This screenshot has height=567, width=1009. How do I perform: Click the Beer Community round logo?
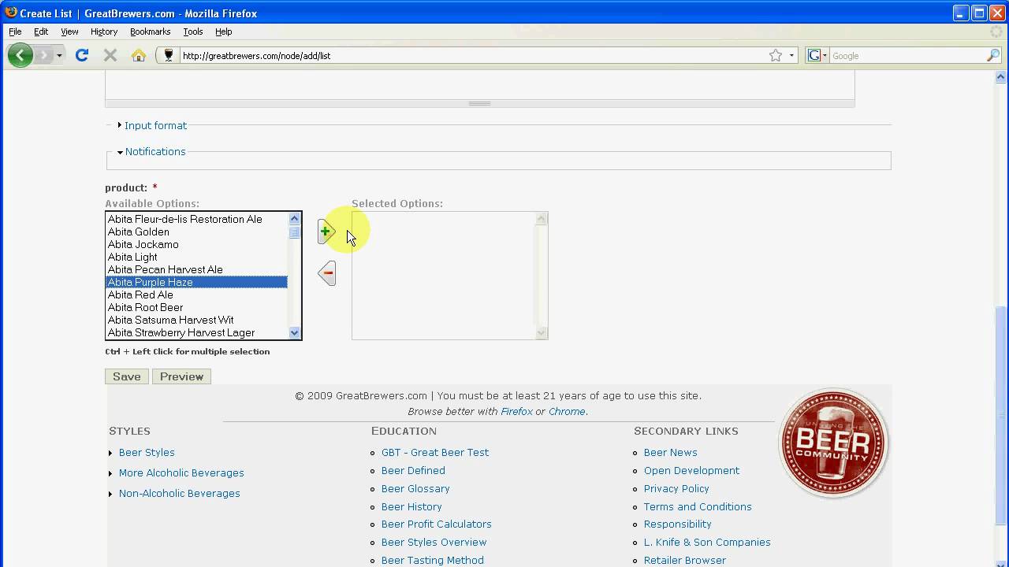click(833, 443)
